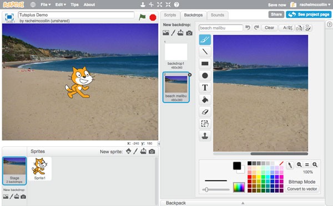Open the rainbow color picker swatch
The height and width of the screenshot is (206, 333).
239,187
